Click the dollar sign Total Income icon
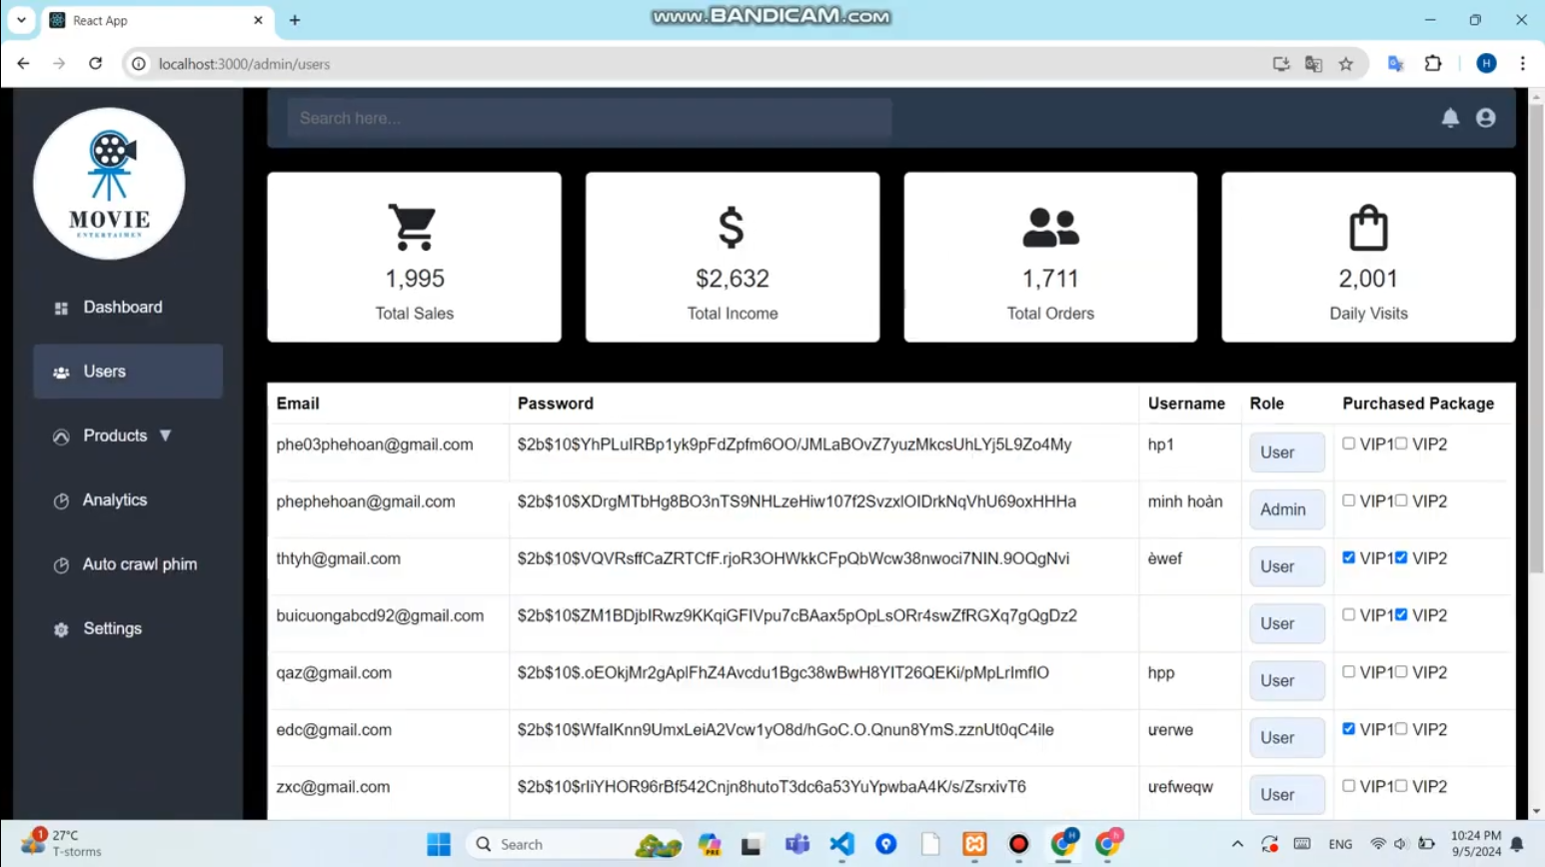The width and height of the screenshot is (1545, 867). (x=732, y=227)
